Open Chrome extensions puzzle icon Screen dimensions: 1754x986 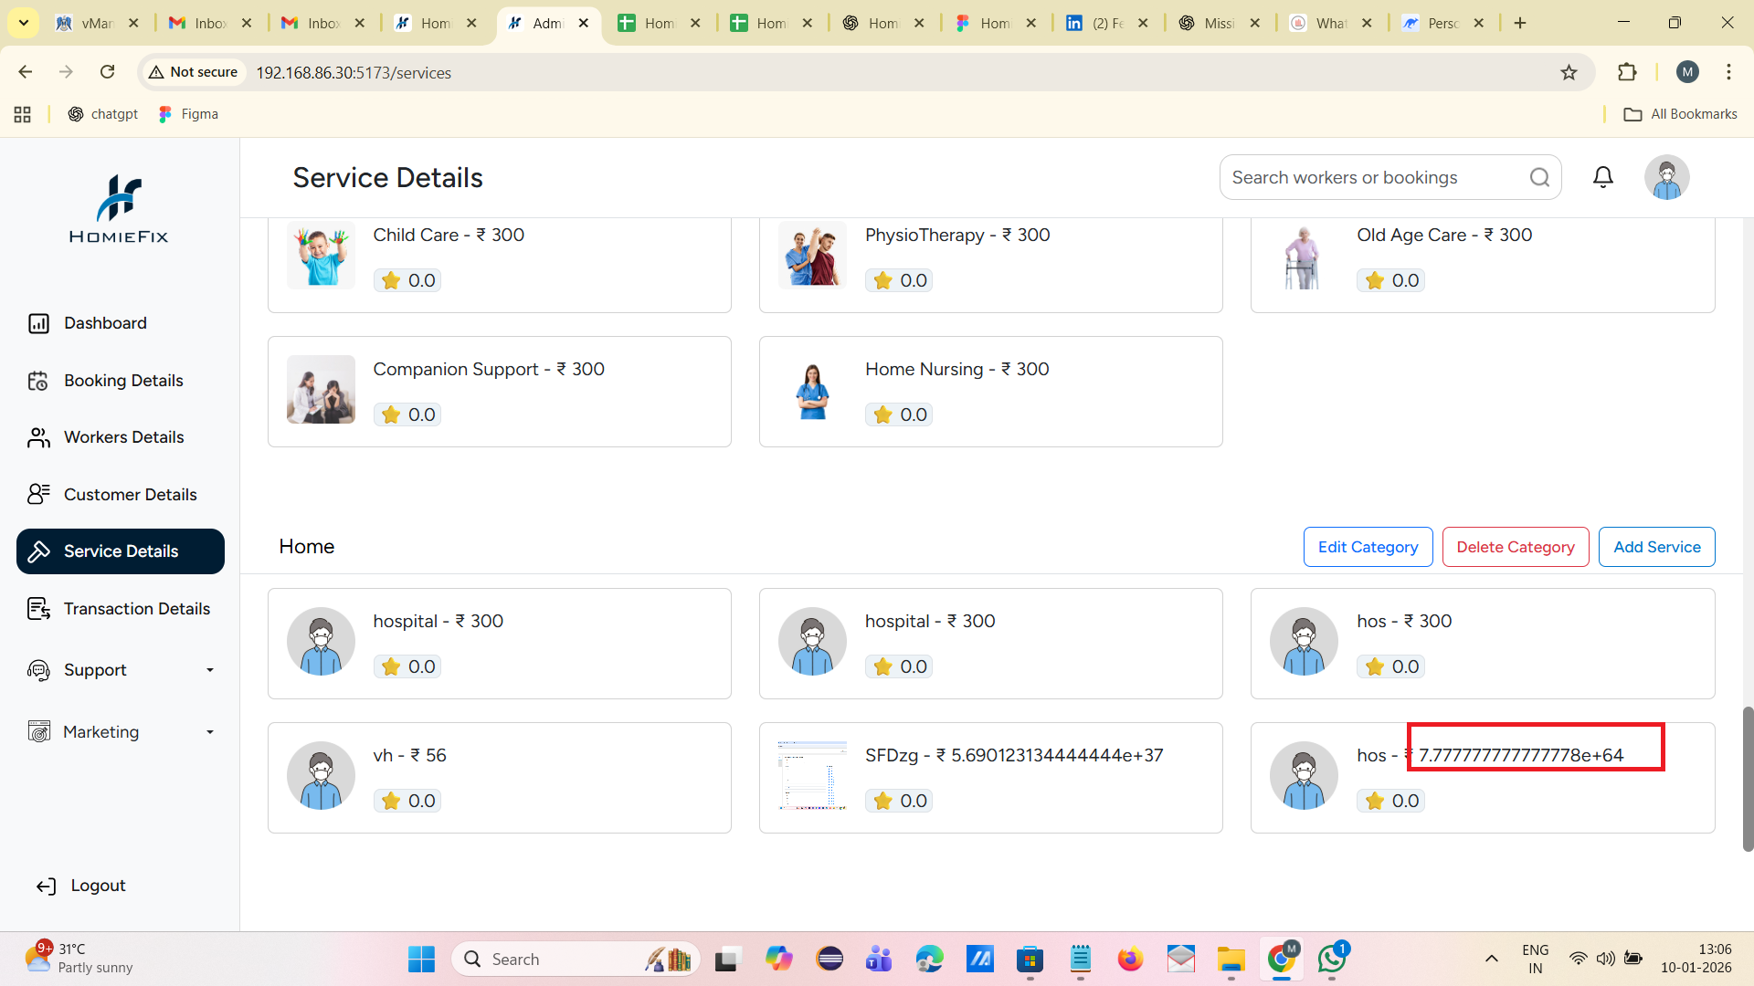(1627, 72)
